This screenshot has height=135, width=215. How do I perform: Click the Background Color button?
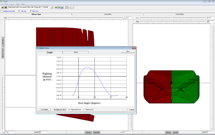point(60,109)
